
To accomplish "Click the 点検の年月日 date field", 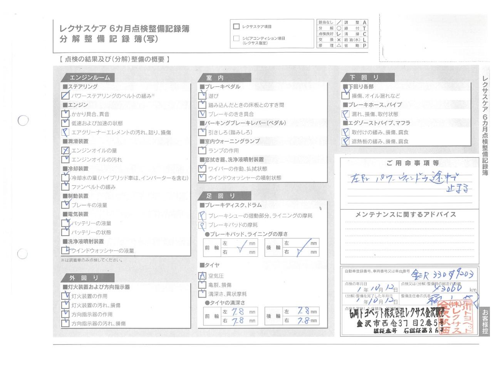I will pos(371,288).
